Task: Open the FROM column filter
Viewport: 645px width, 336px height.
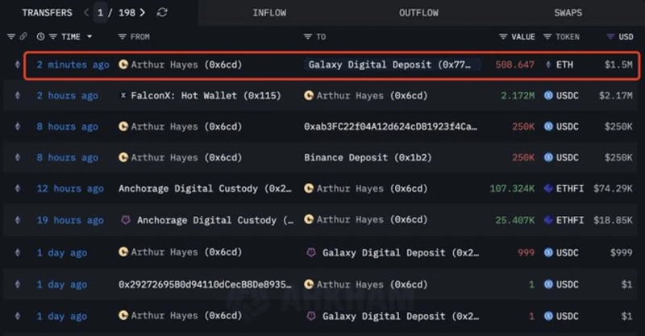Action: pos(123,37)
